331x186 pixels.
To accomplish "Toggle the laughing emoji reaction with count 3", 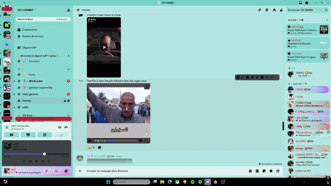I will (x=91, y=148).
